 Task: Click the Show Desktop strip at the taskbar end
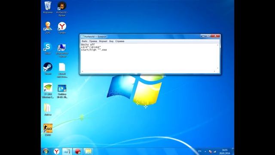pos(233,151)
